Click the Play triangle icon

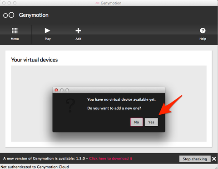[47, 31]
